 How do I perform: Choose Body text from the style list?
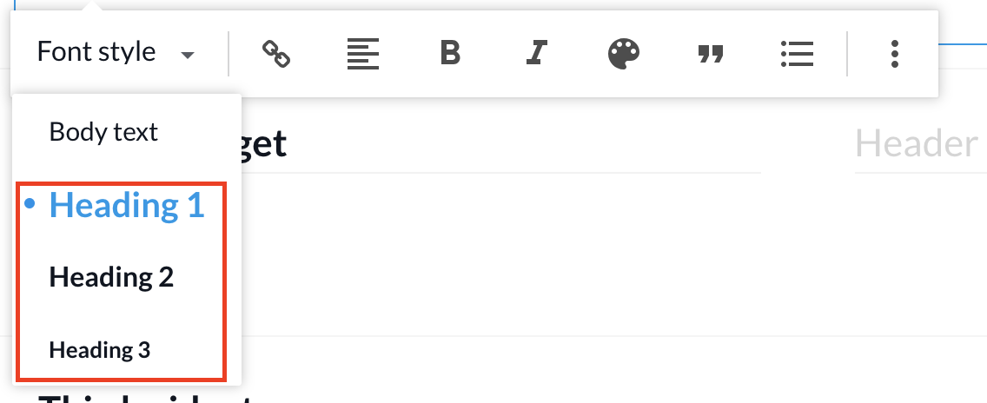(x=103, y=132)
